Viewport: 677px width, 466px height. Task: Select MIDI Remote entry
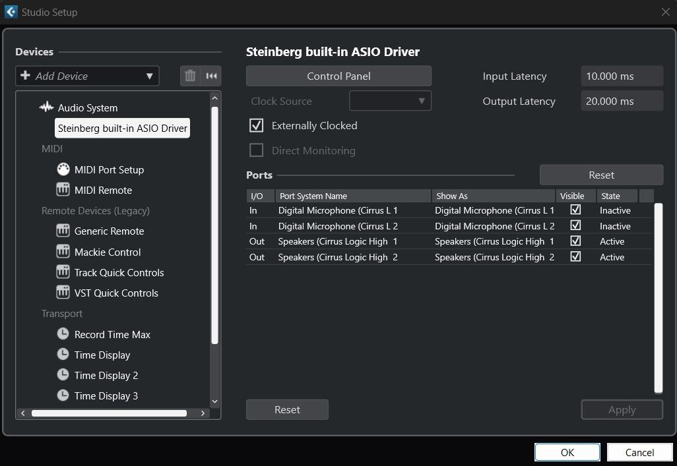[103, 190]
